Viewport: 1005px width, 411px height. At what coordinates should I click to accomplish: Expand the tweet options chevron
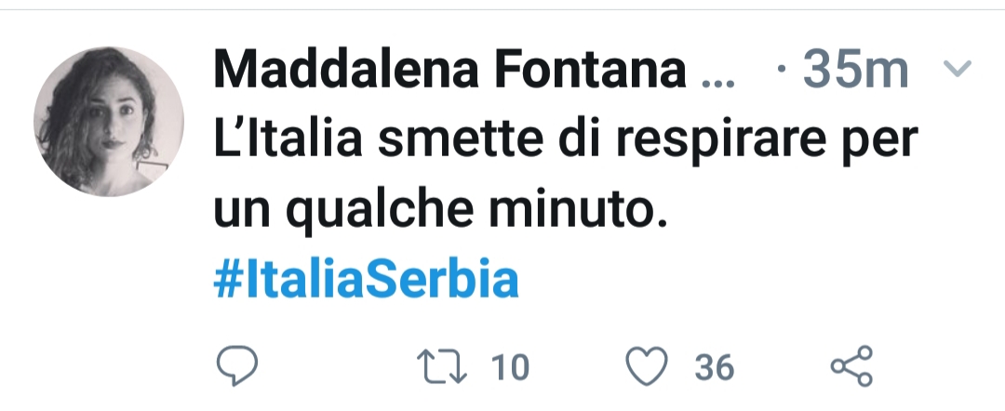(957, 69)
